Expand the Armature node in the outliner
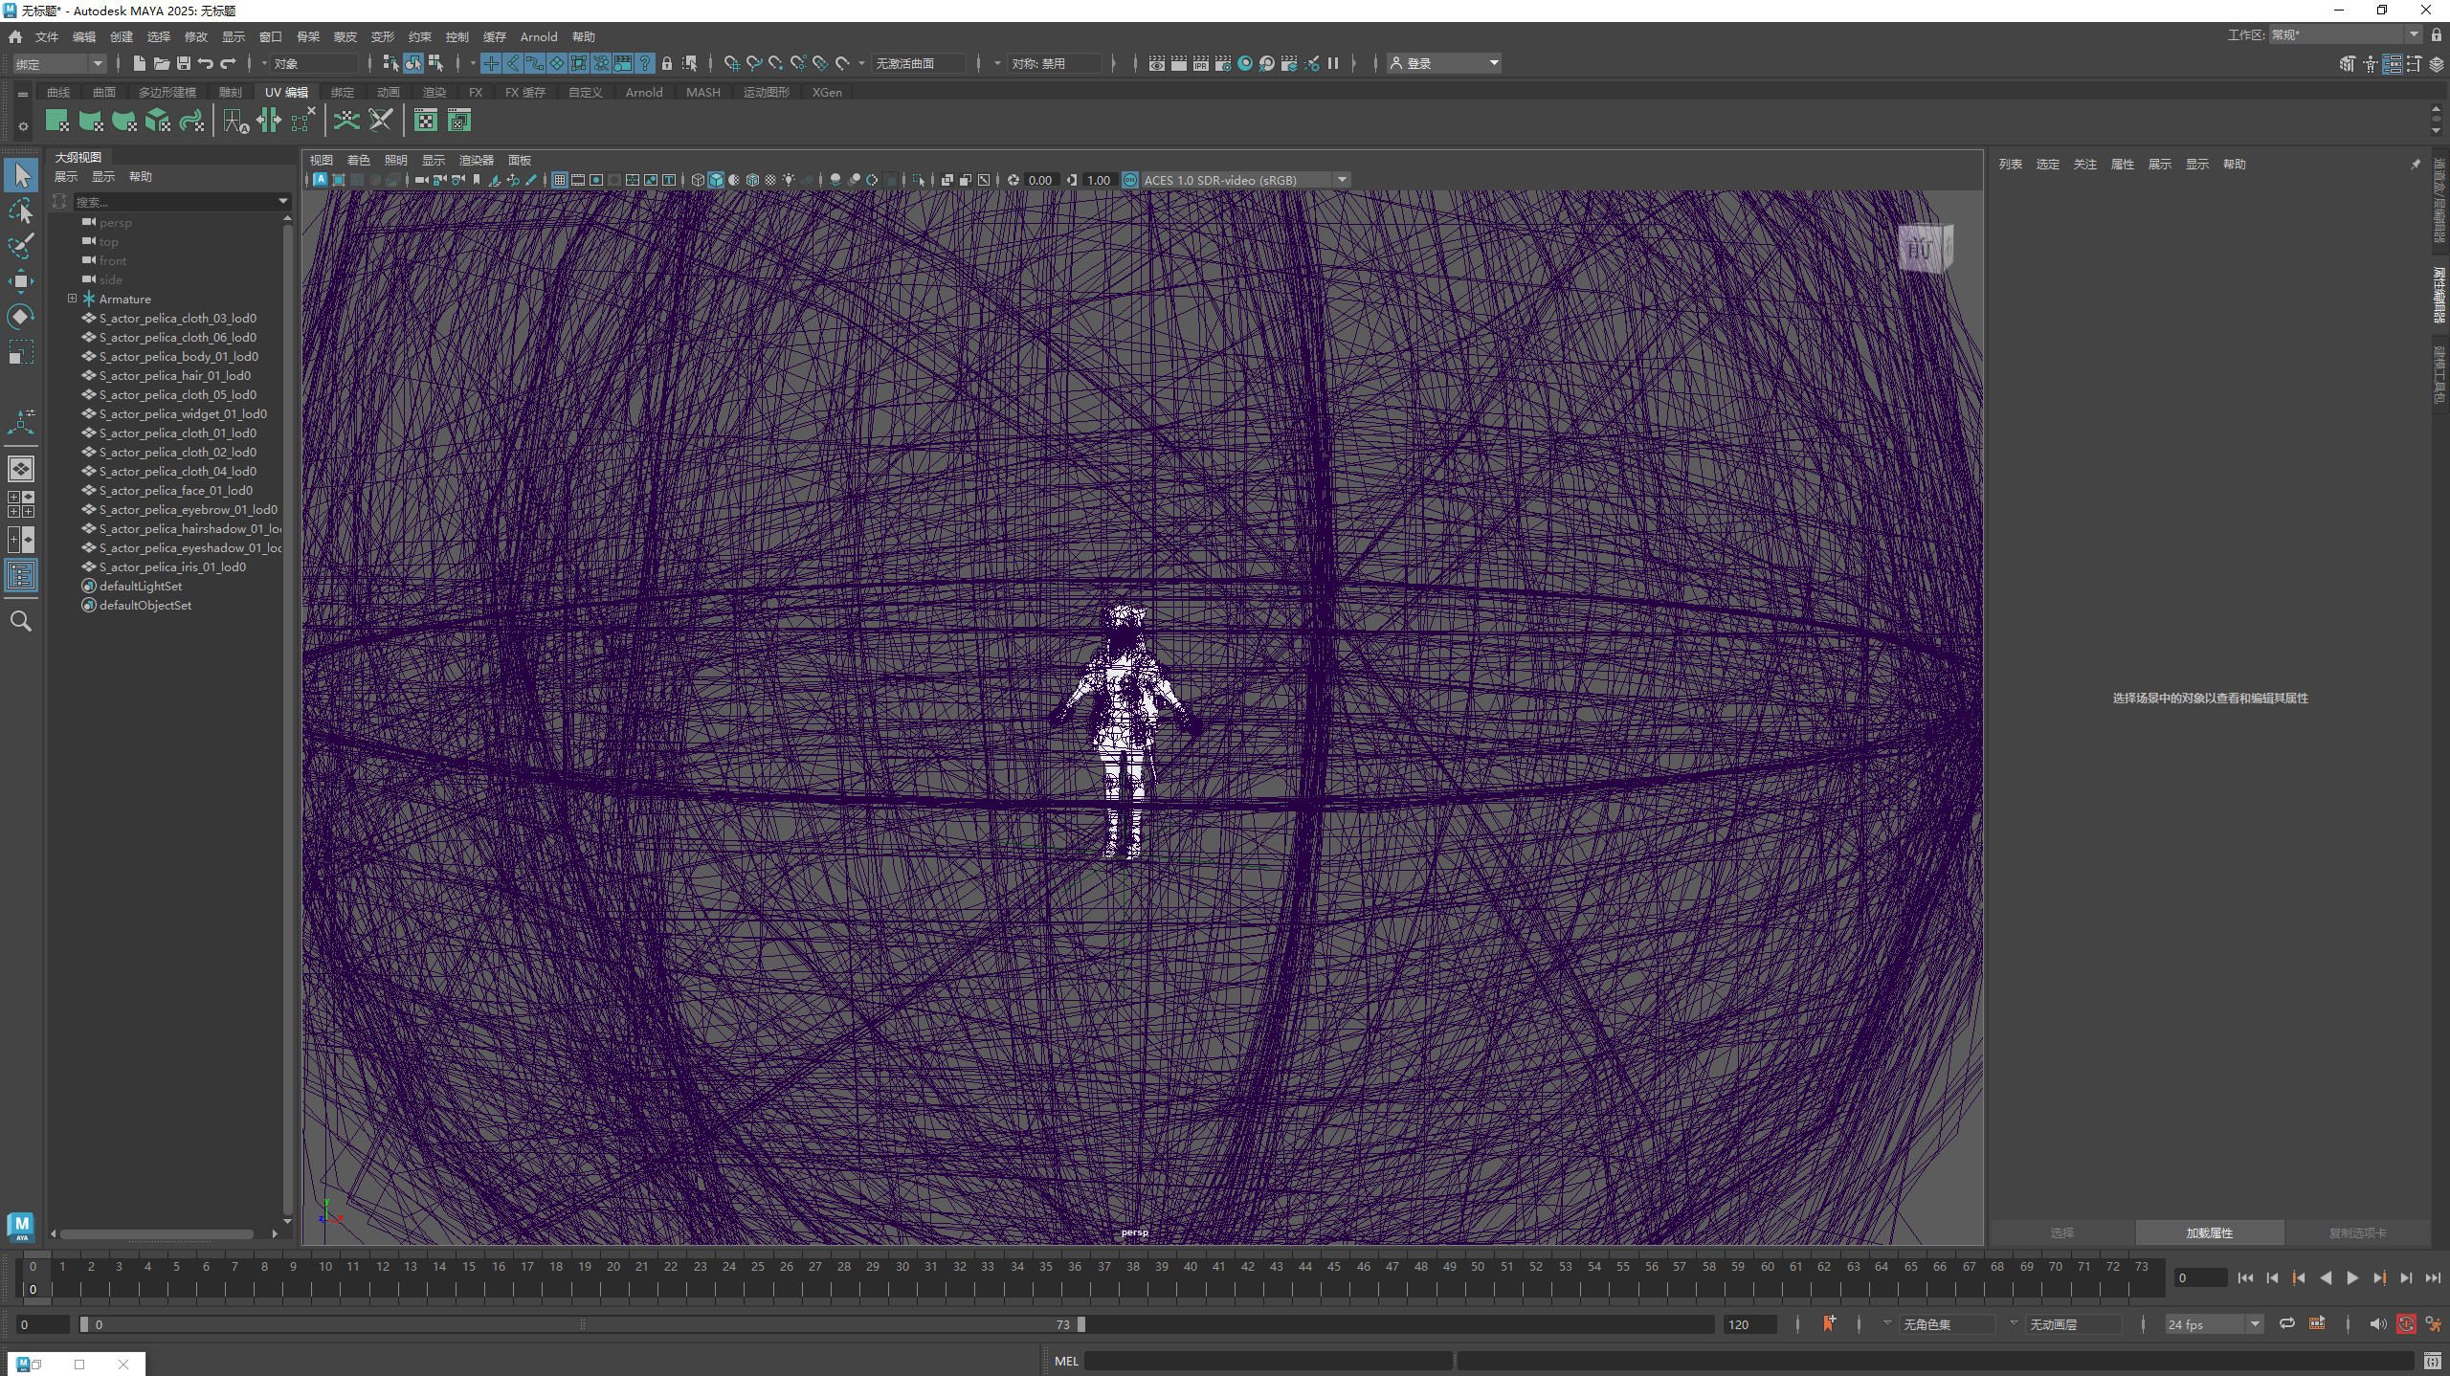Screen dimensions: 2450x1376 (72, 299)
